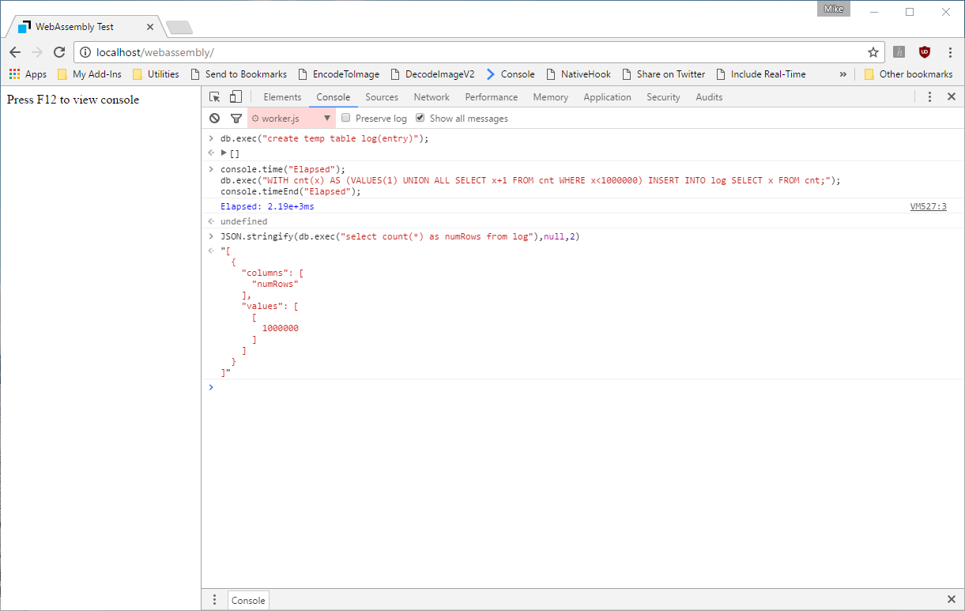Open the worker.js context dropdown
The width and height of the screenshot is (965, 611).
[x=291, y=119]
